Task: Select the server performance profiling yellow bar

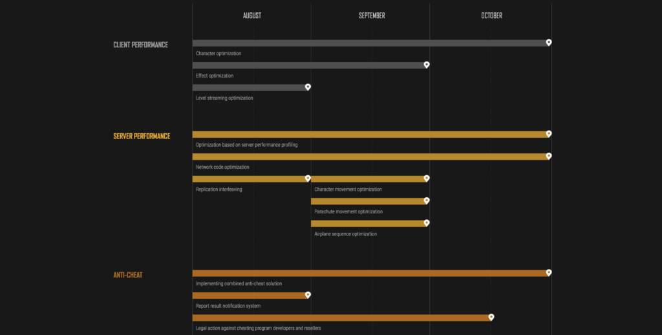Action: [369, 135]
